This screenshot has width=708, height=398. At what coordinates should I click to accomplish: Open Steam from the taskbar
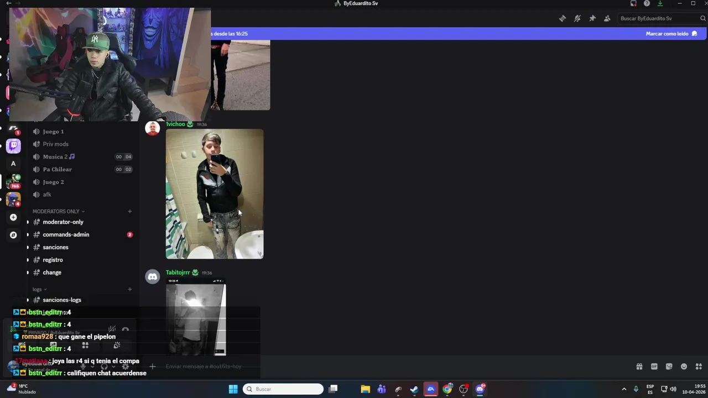point(414,389)
